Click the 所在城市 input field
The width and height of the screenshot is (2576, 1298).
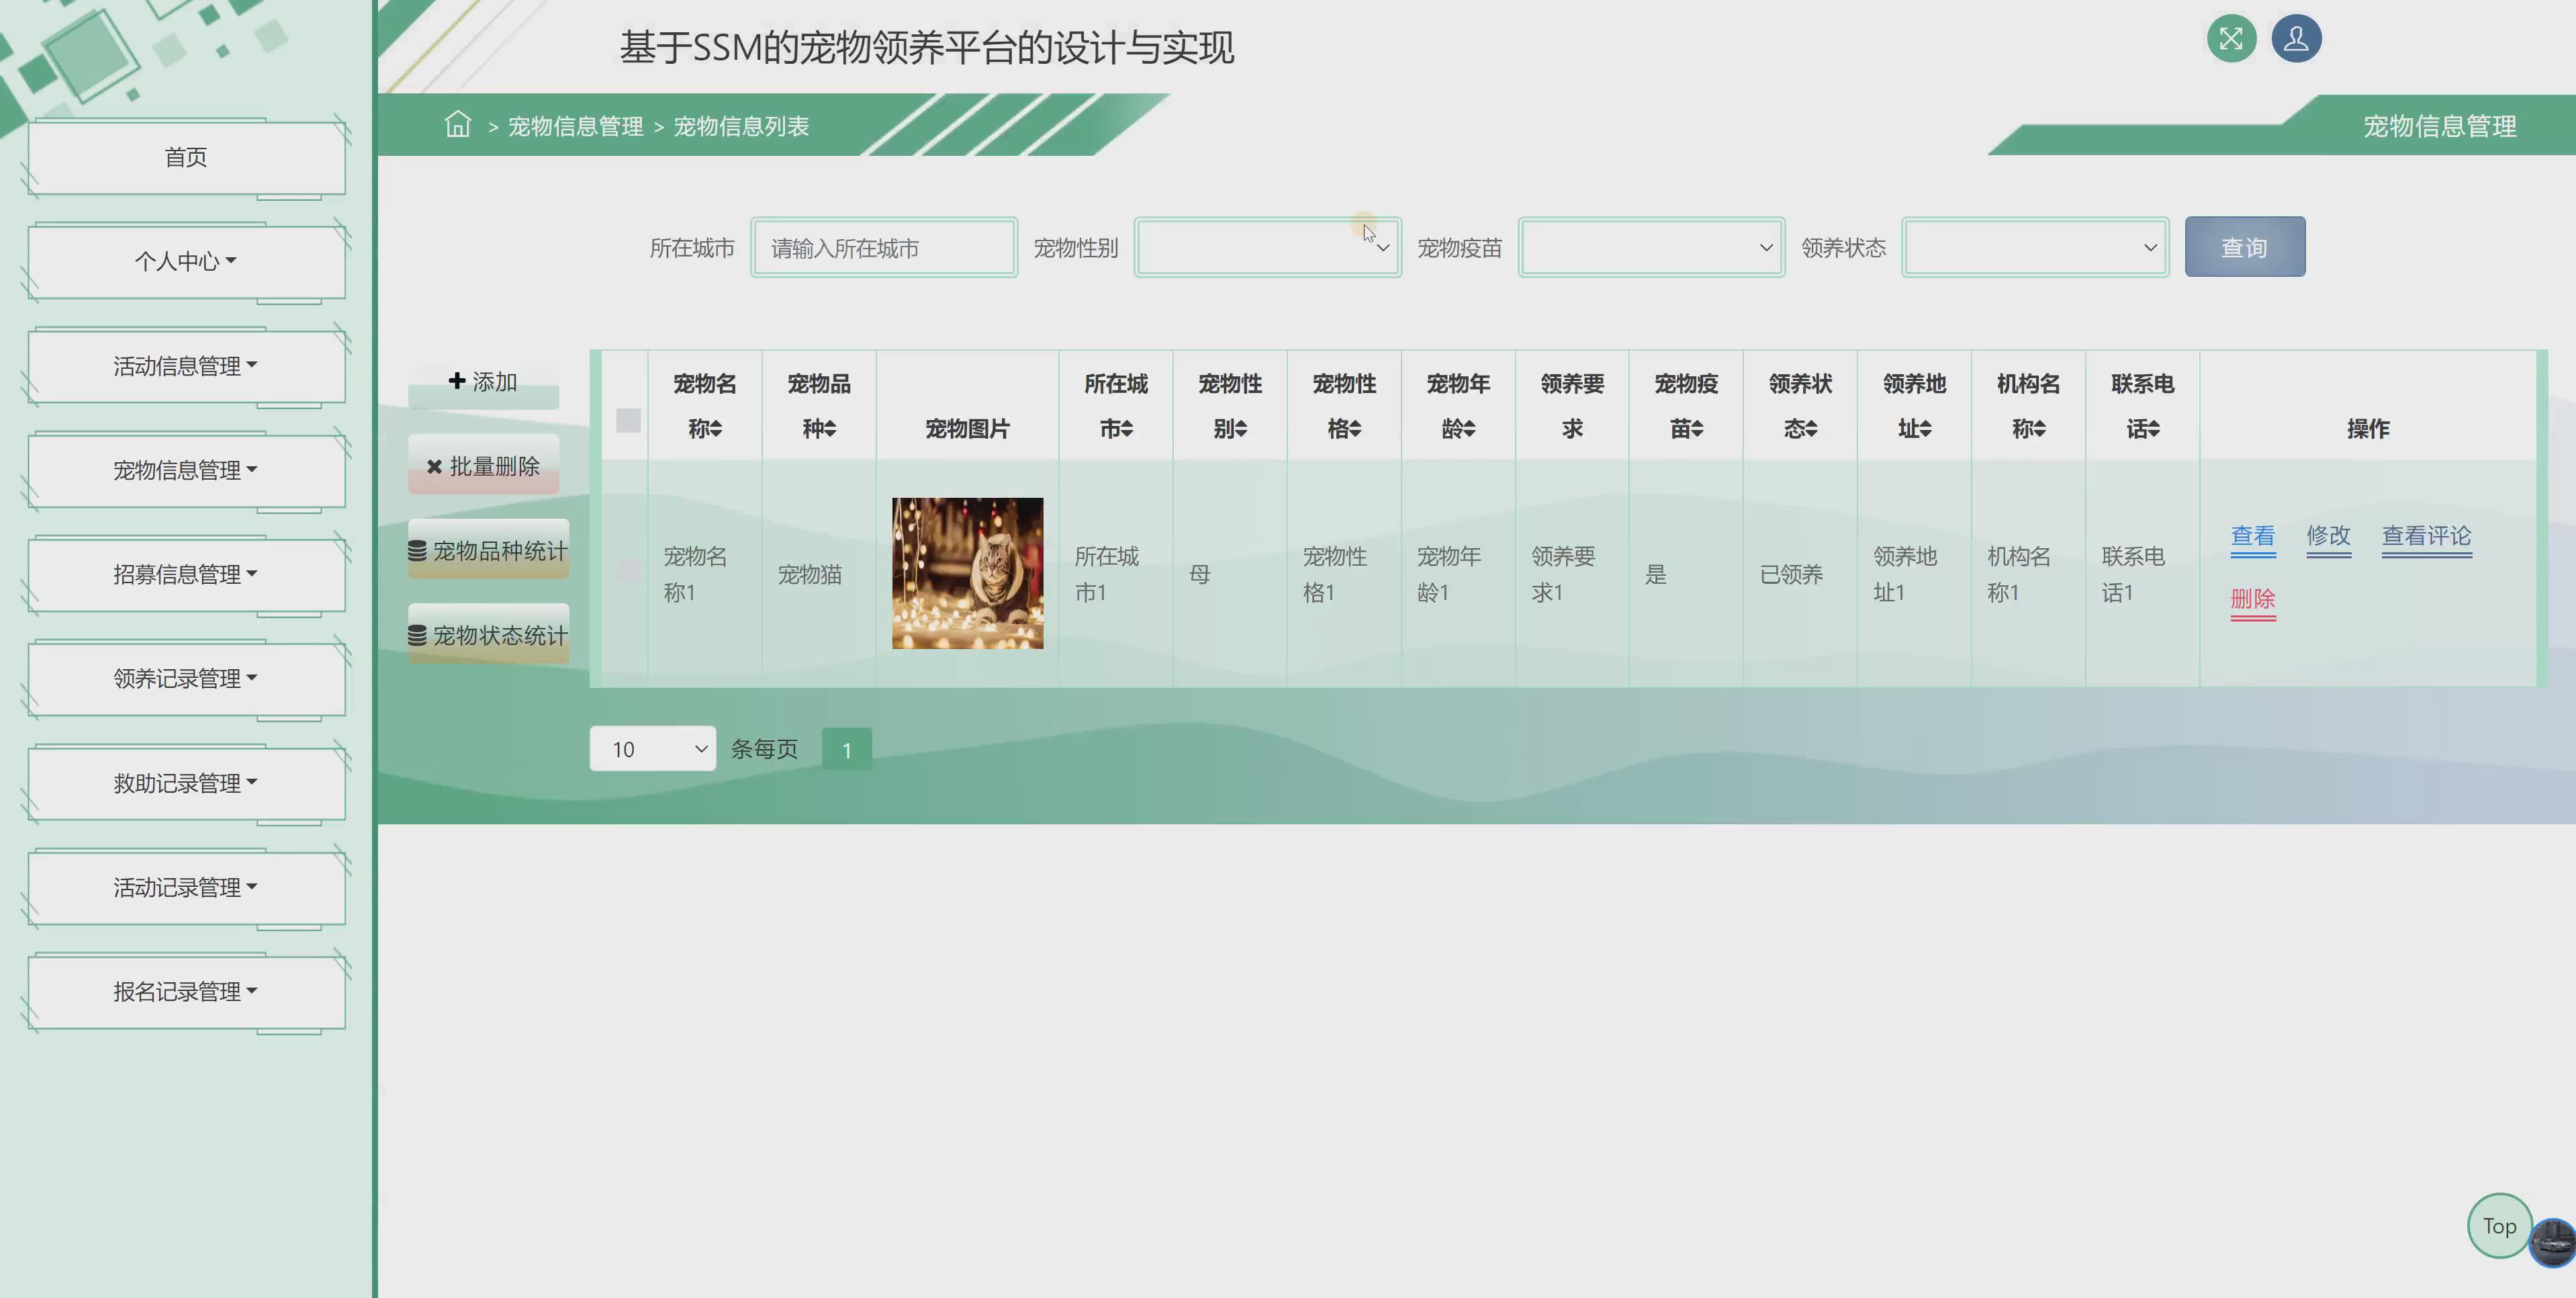coord(884,247)
